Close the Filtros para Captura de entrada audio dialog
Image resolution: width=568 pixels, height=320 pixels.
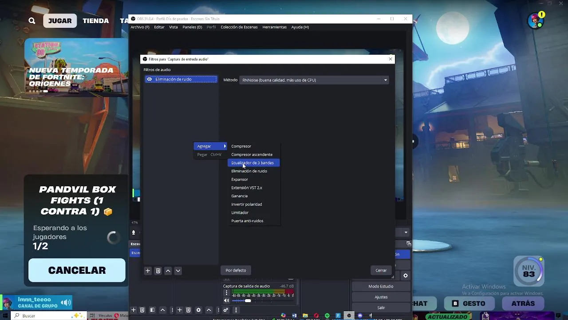click(x=390, y=59)
